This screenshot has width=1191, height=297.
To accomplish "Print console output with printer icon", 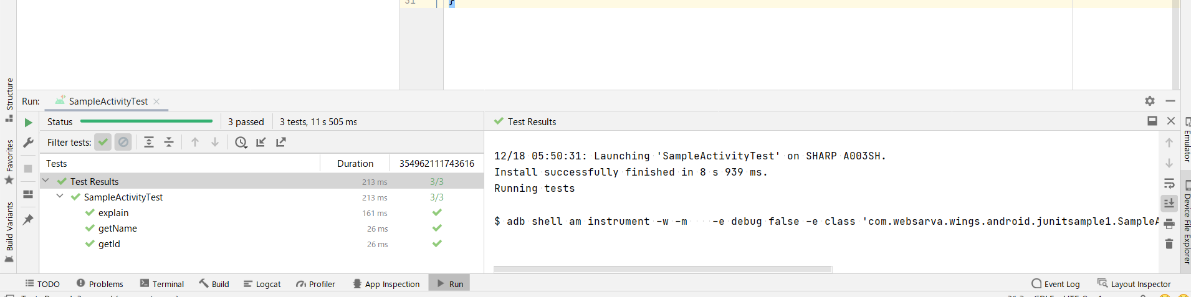I will click(1169, 224).
